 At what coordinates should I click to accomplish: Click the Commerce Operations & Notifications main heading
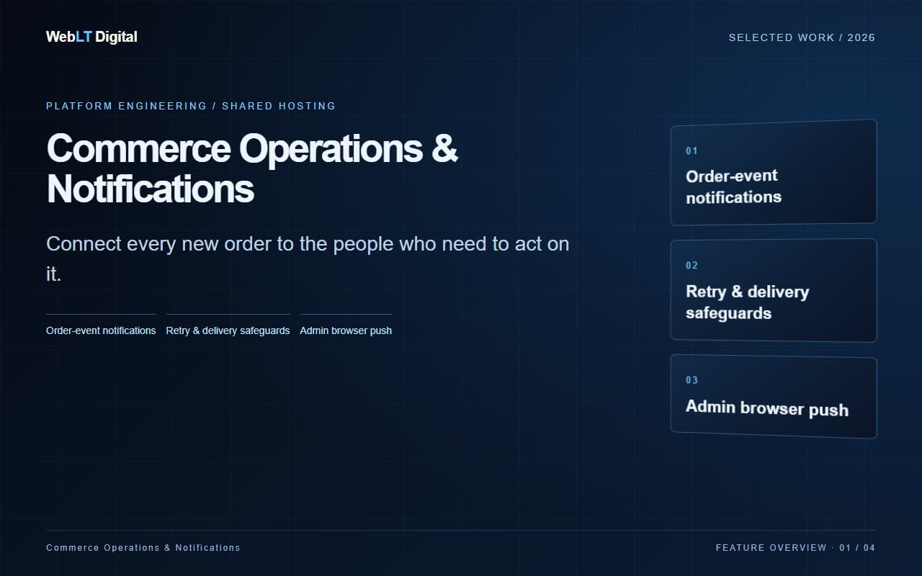point(252,168)
